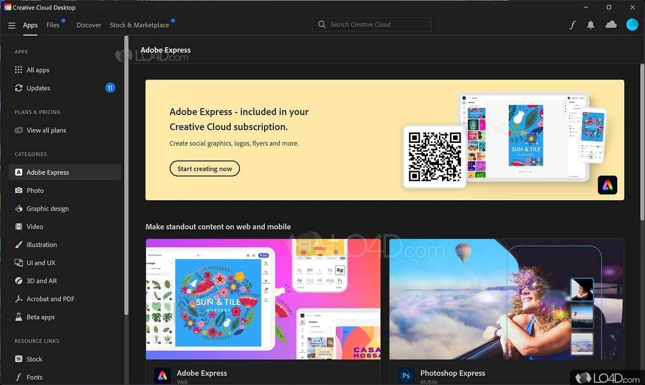Click the Adobe Express card title

202,373
